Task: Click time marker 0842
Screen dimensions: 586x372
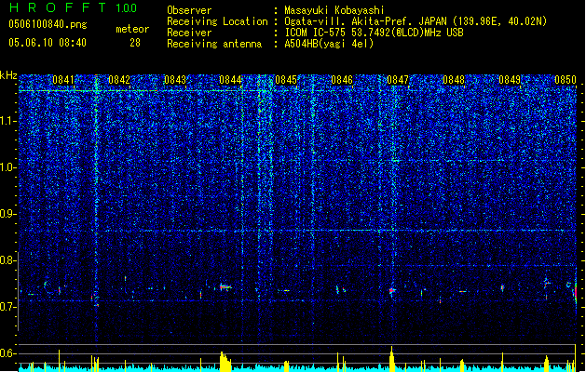Action: [x=119, y=80]
